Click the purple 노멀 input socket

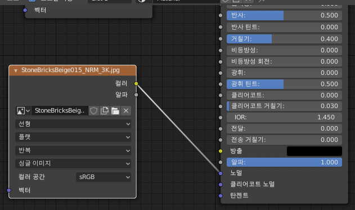coord(221,173)
